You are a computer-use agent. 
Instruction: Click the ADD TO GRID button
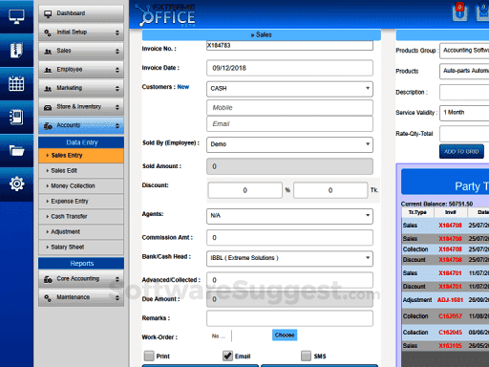(x=461, y=152)
